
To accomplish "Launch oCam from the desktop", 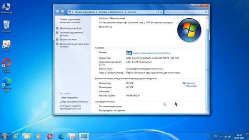I will (x=7, y=46).
